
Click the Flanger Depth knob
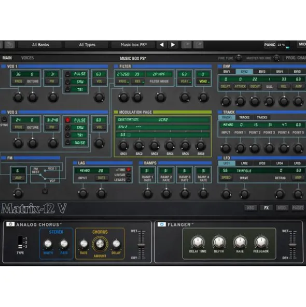tap(219, 242)
